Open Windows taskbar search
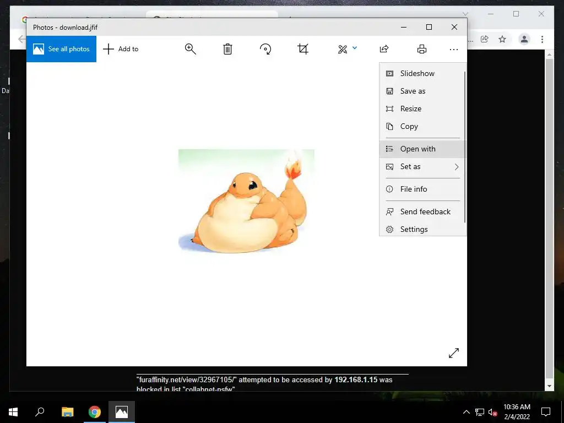Image resolution: width=564 pixels, height=423 pixels. click(40, 412)
